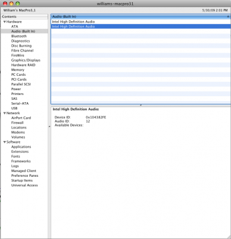Select first Intel High Definition Audio row

click(141, 22)
